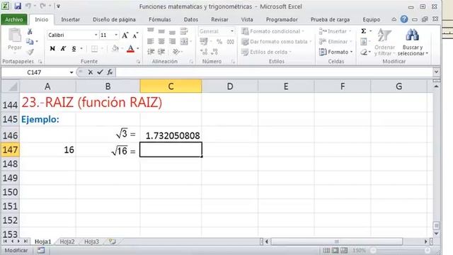Click the middle align icon
Viewport: 453px width, 255px height.
(161, 31)
